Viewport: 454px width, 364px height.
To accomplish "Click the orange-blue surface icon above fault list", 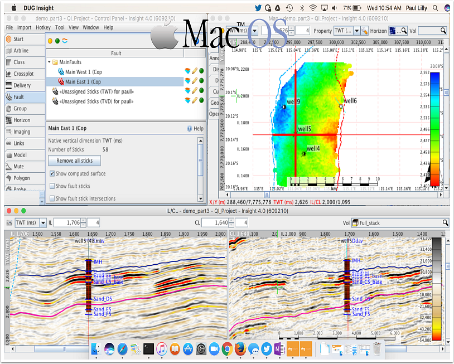I will pyautogui.click(x=65, y=41).
